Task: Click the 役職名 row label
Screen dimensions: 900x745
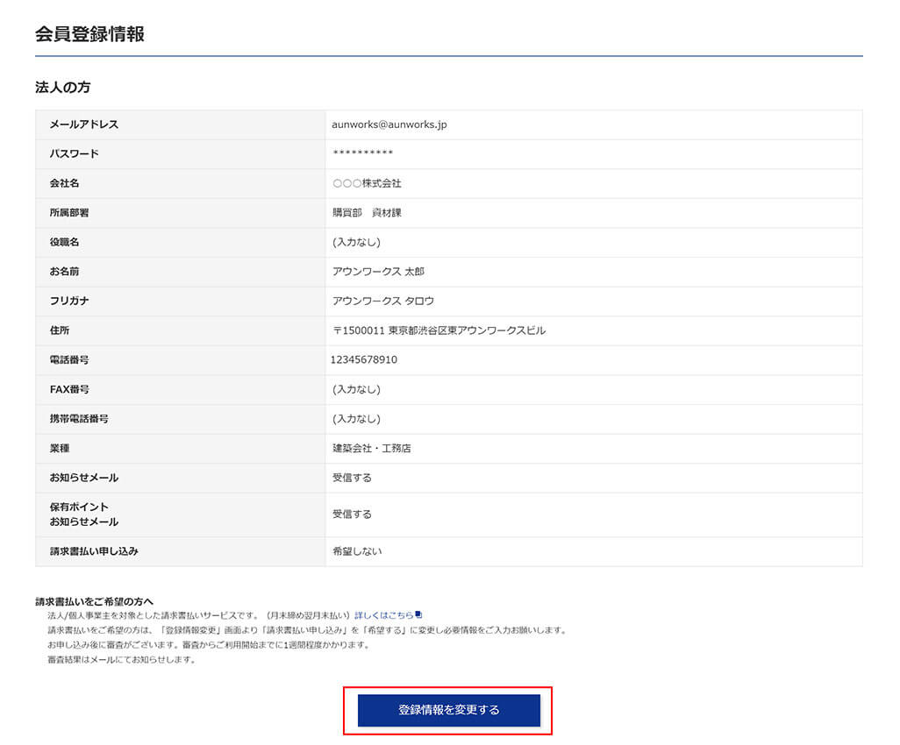Action: (64, 242)
